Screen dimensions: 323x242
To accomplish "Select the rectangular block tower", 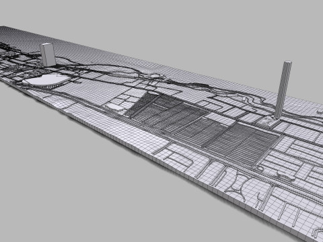I will point(47,54).
